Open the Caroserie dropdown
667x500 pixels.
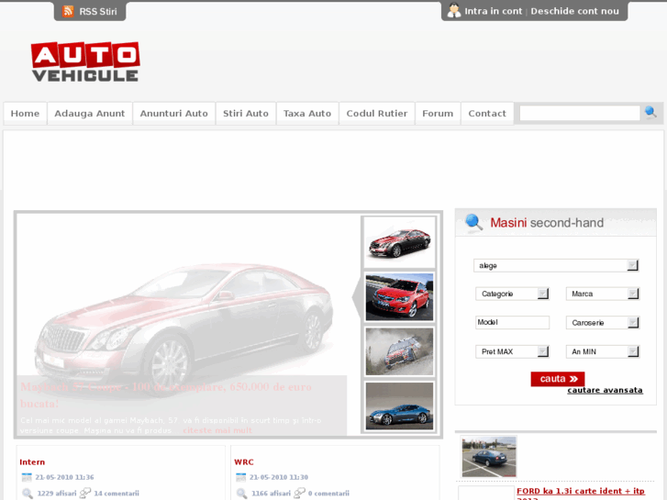[603, 323]
